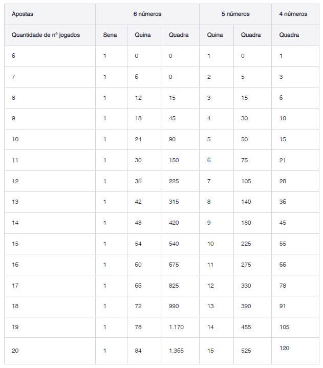Viewport: 323px width, 368px height.
Task: Select the cell containing 390
Action: click(x=246, y=306)
